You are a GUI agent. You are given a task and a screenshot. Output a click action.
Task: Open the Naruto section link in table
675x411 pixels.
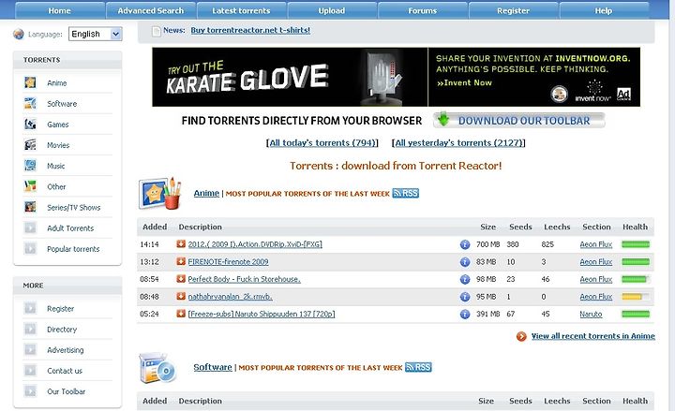(591, 314)
